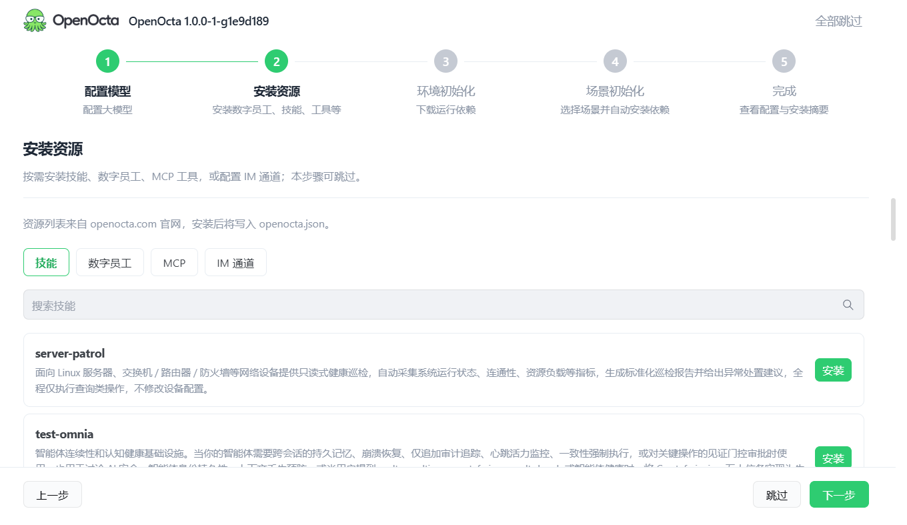907x525 pixels.
Task: Click the 选择场景并自动安装依赖 subtitle
Action: coord(615,110)
